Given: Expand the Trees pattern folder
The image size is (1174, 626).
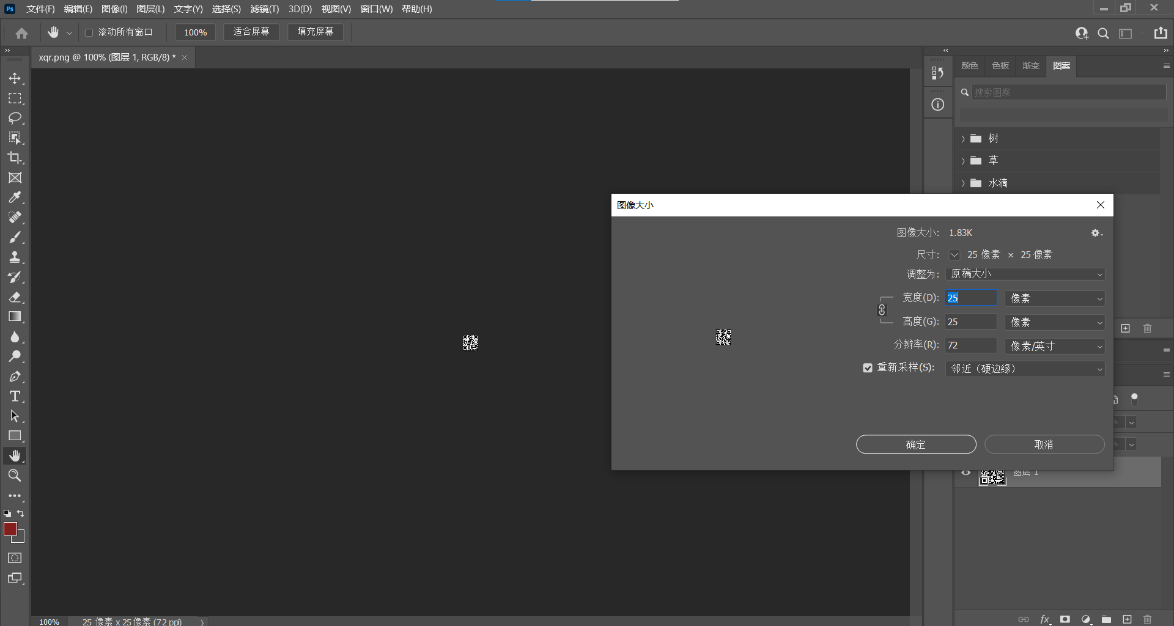Looking at the screenshot, I should coord(963,139).
